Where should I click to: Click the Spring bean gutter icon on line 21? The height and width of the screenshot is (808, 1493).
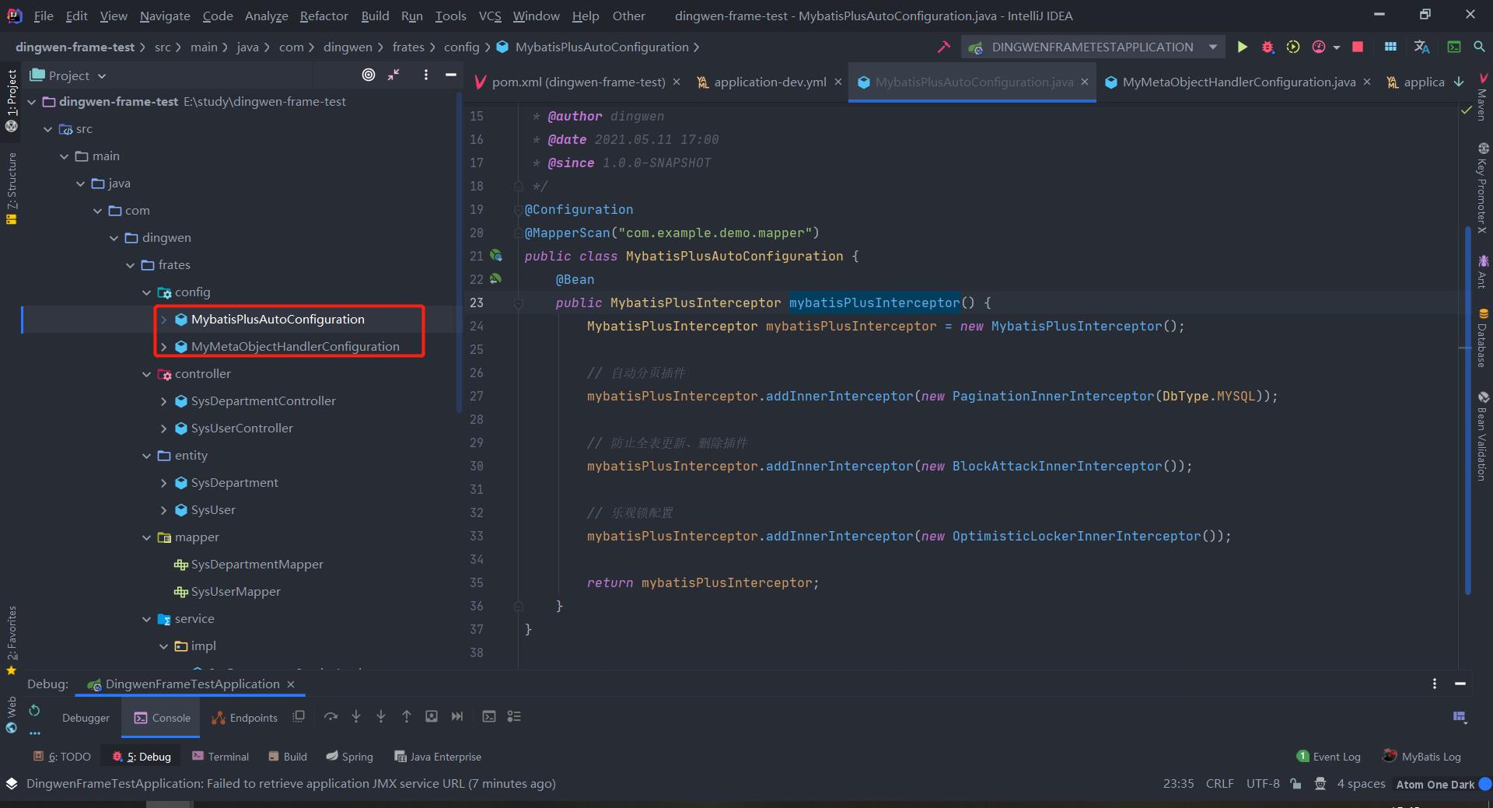tap(495, 255)
